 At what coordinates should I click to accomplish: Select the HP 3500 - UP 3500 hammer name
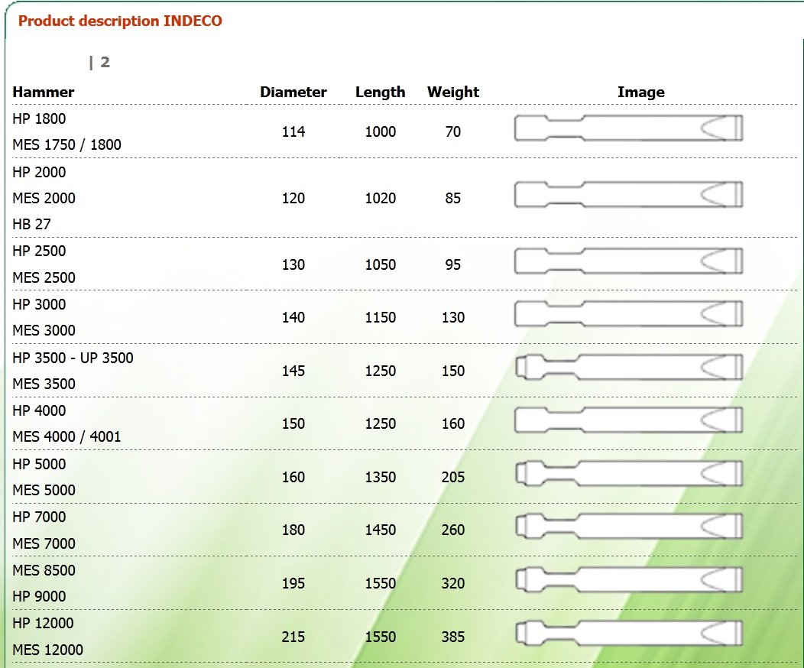pos(73,358)
